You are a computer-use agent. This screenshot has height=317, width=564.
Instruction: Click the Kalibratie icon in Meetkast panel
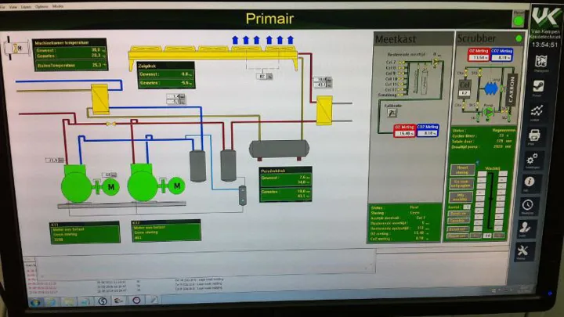click(x=392, y=113)
